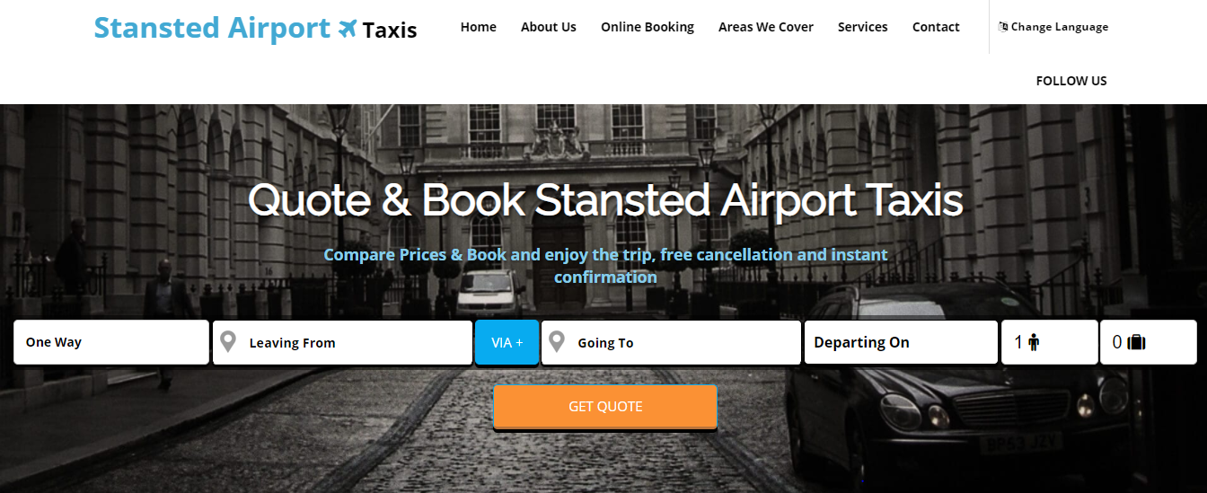Image resolution: width=1207 pixels, height=493 pixels.
Task: Click the luggage suitcase icon
Action: pyautogui.click(x=1136, y=342)
